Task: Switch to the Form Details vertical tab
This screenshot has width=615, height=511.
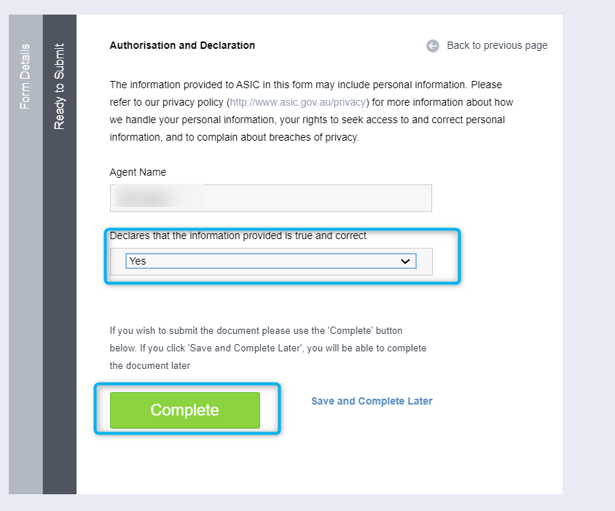Action: pyautogui.click(x=26, y=77)
